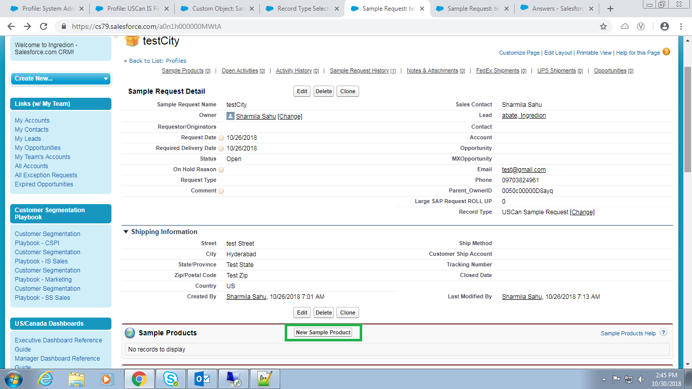Viewport: 692px width, 389px height.
Task: Click the owner avatar icon beside Sharmila Sahu
Action: pyautogui.click(x=230, y=116)
